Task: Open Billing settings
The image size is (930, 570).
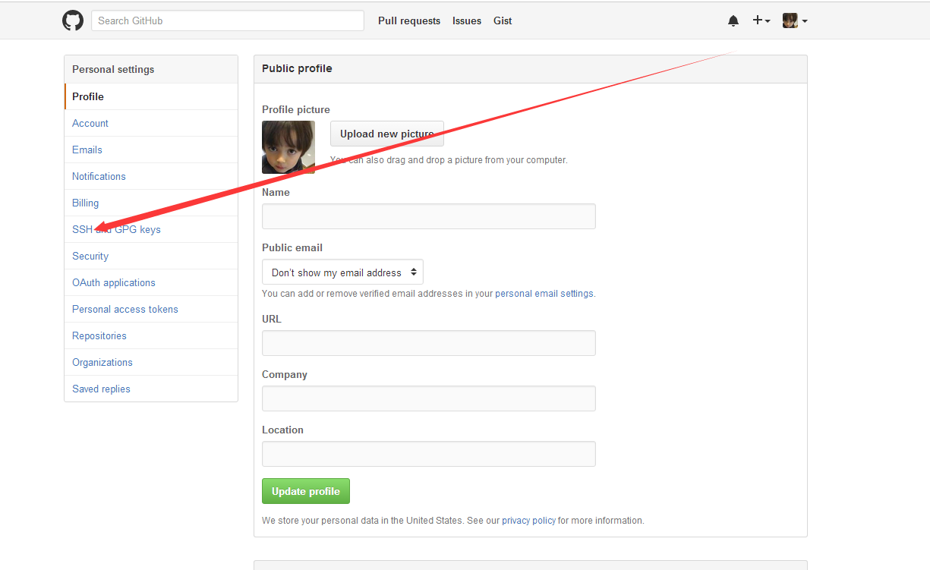Action: coord(151,203)
